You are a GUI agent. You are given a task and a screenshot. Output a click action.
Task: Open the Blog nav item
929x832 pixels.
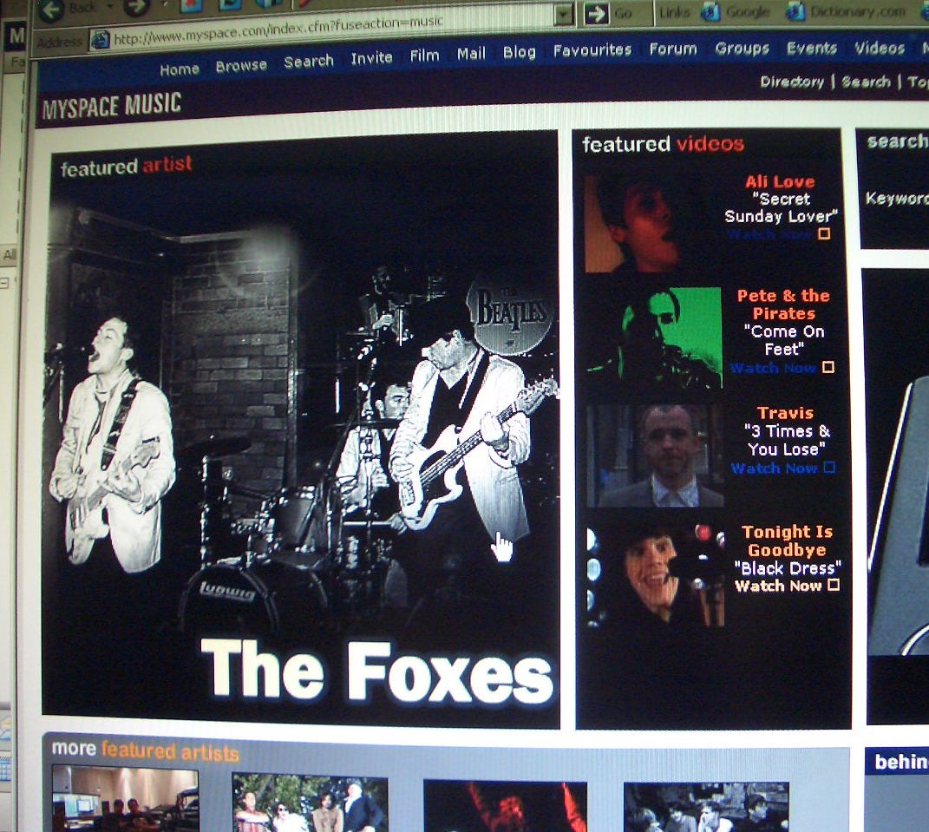point(520,52)
